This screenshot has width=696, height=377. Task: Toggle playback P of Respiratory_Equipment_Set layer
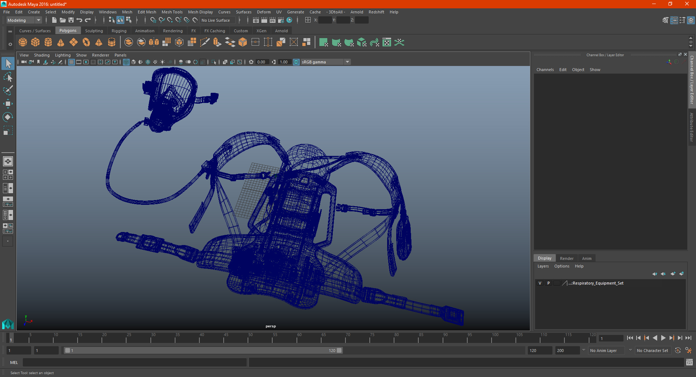tap(548, 283)
